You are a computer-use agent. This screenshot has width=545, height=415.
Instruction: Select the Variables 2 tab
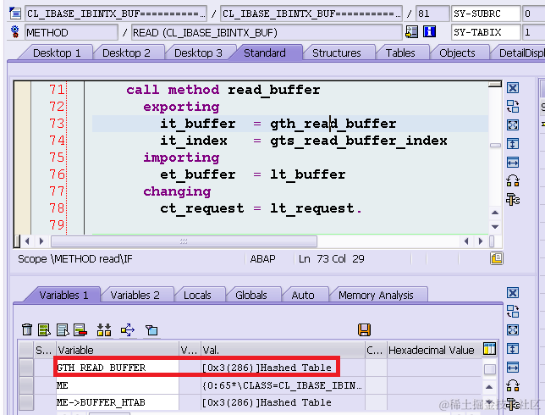coord(135,296)
